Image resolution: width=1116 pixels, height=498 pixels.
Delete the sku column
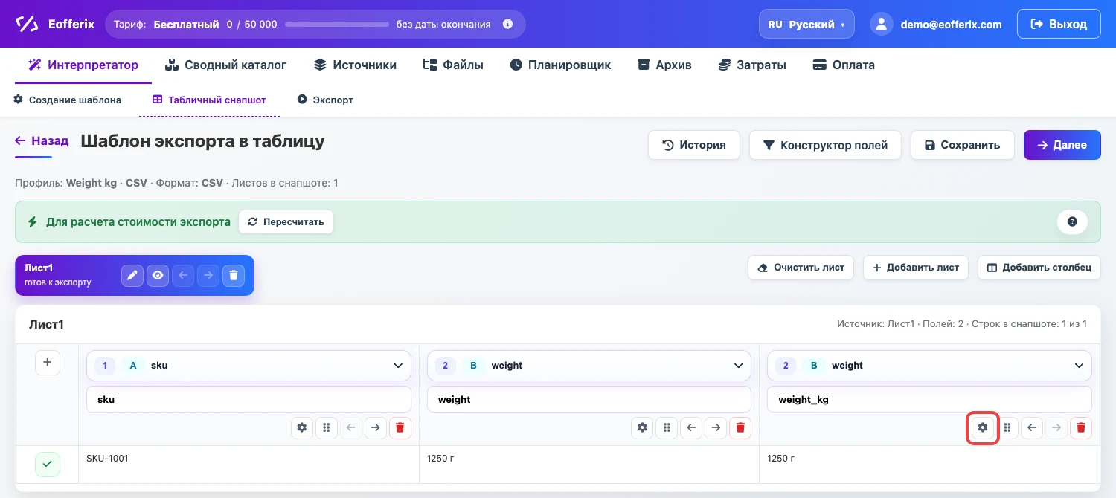(x=400, y=427)
